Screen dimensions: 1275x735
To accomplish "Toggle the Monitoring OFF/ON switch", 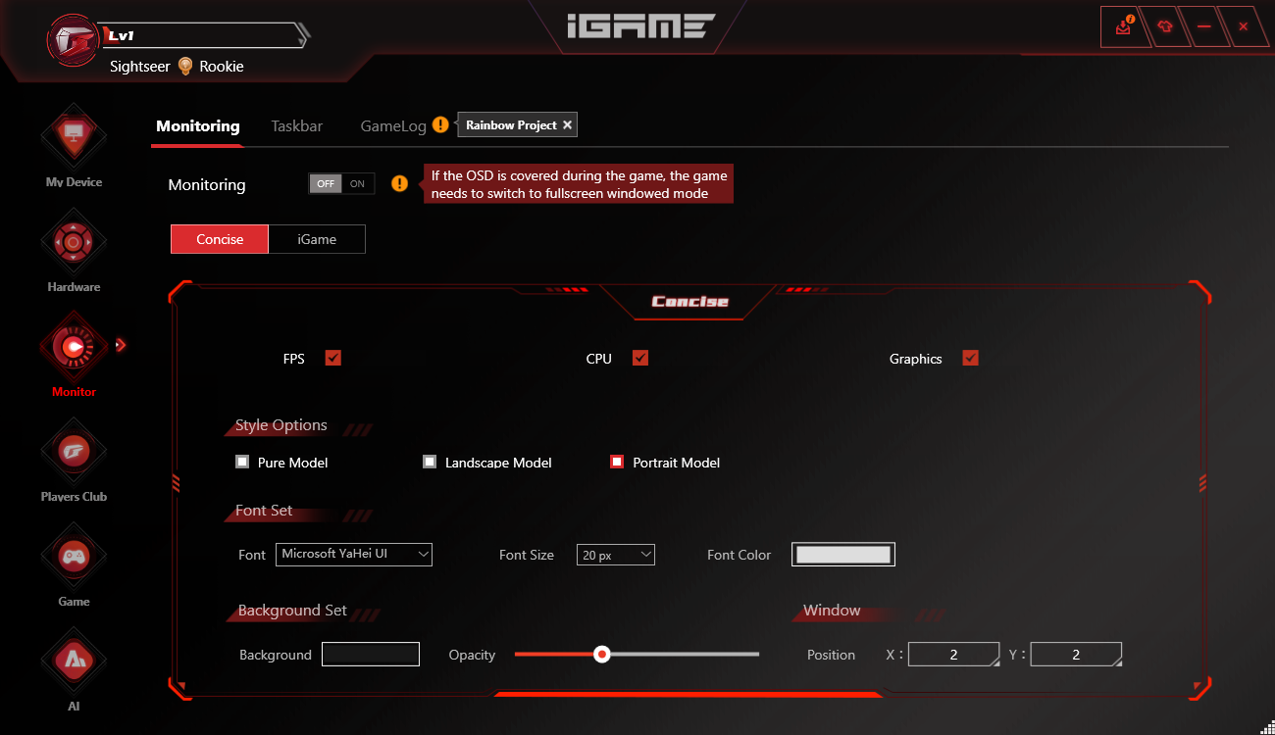I will coord(341,184).
